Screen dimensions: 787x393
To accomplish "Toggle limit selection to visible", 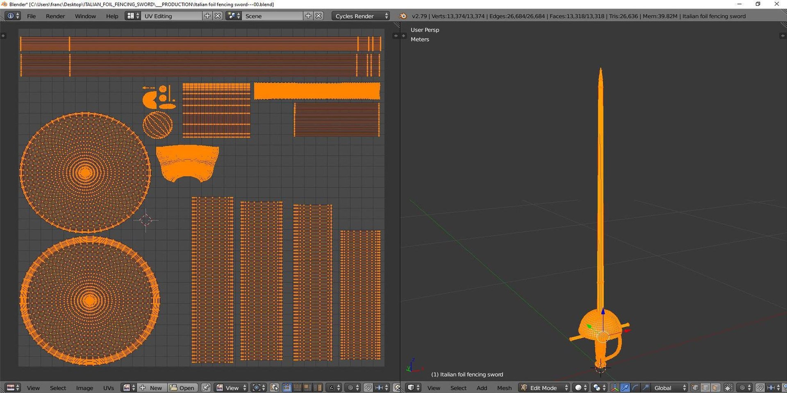I will pyautogui.click(x=728, y=388).
